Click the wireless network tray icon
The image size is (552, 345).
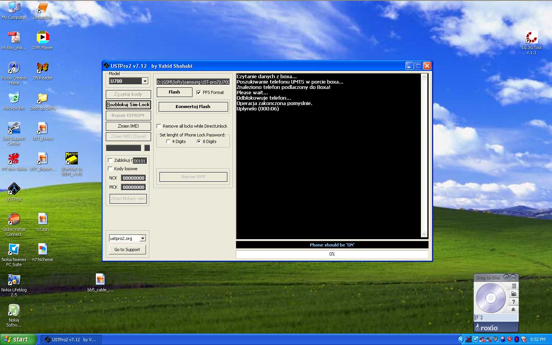(524, 339)
